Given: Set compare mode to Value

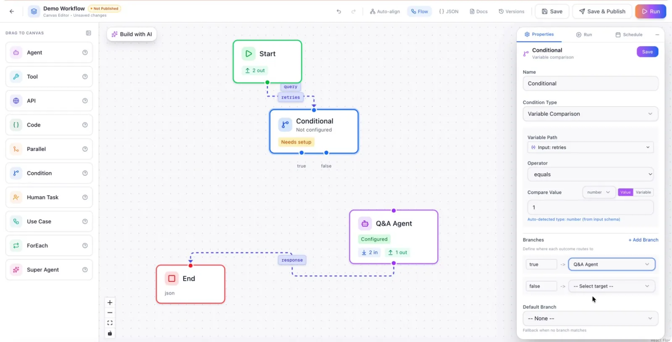Looking at the screenshot, I should pos(625,192).
